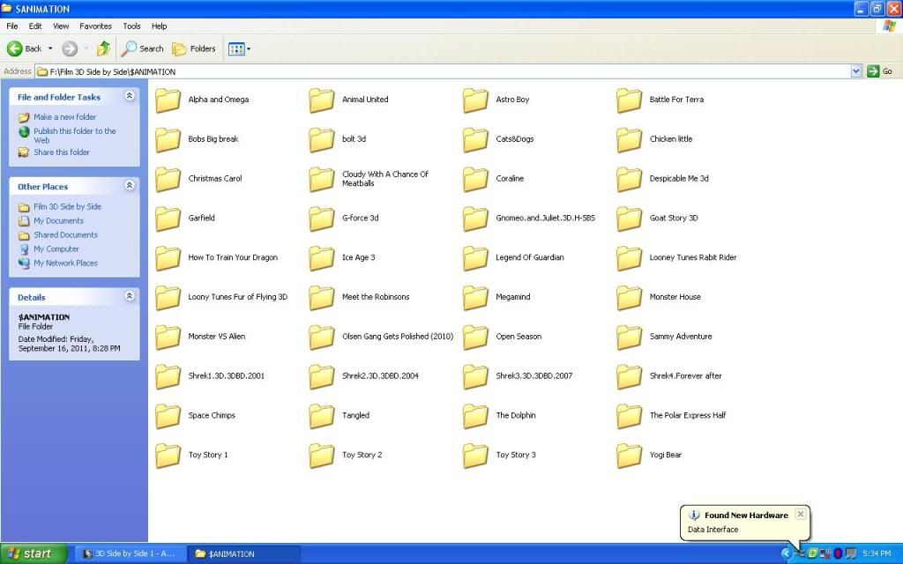Select the Alpha and Omega folder icon
Viewport: 903px width, 564px height.
[x=168, y=100]
